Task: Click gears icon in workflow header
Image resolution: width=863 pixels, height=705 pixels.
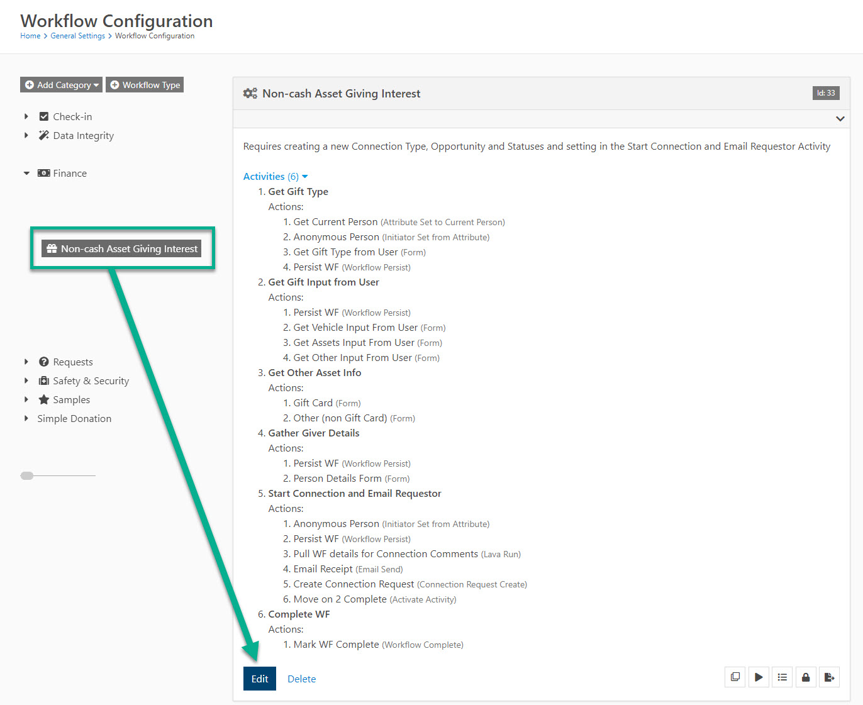Action: 250,93
